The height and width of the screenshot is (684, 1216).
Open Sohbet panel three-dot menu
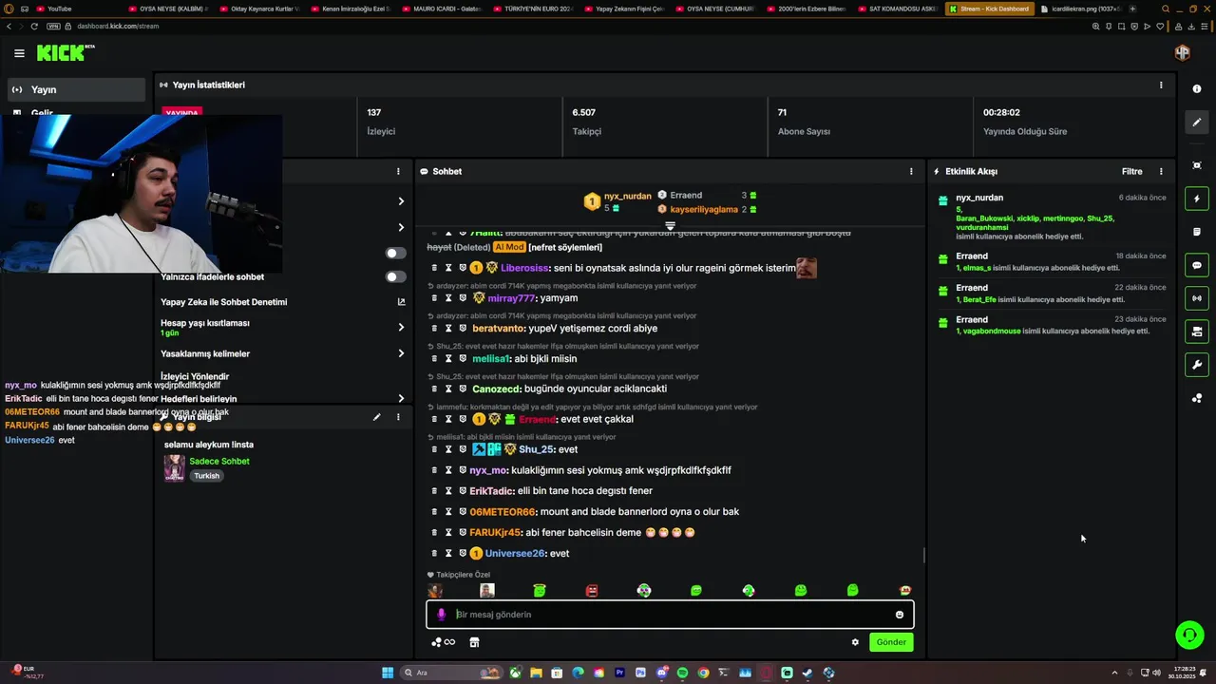click(910, 172)
